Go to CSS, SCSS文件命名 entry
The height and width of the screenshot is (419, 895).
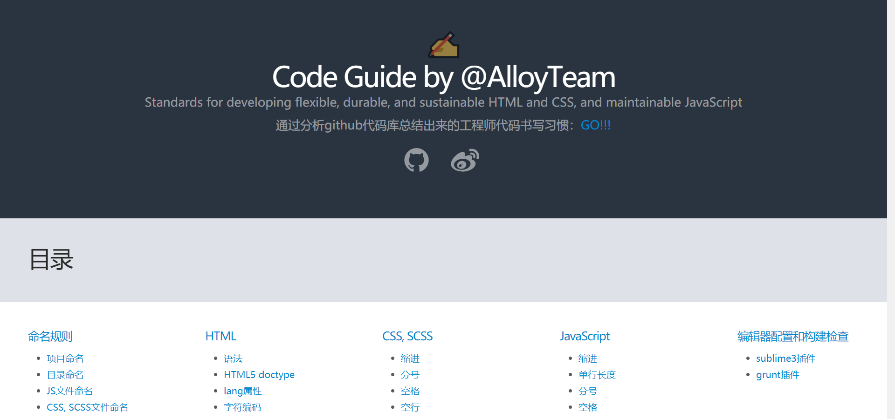87,407
